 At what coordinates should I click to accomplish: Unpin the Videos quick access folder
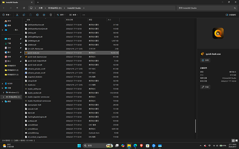21,61
